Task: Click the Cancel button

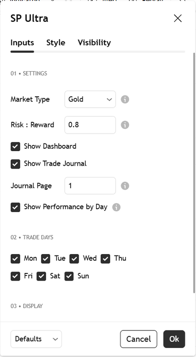Action: 139,339
